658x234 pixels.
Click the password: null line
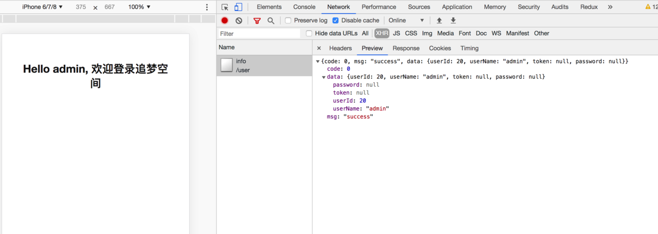pos(356,85)
